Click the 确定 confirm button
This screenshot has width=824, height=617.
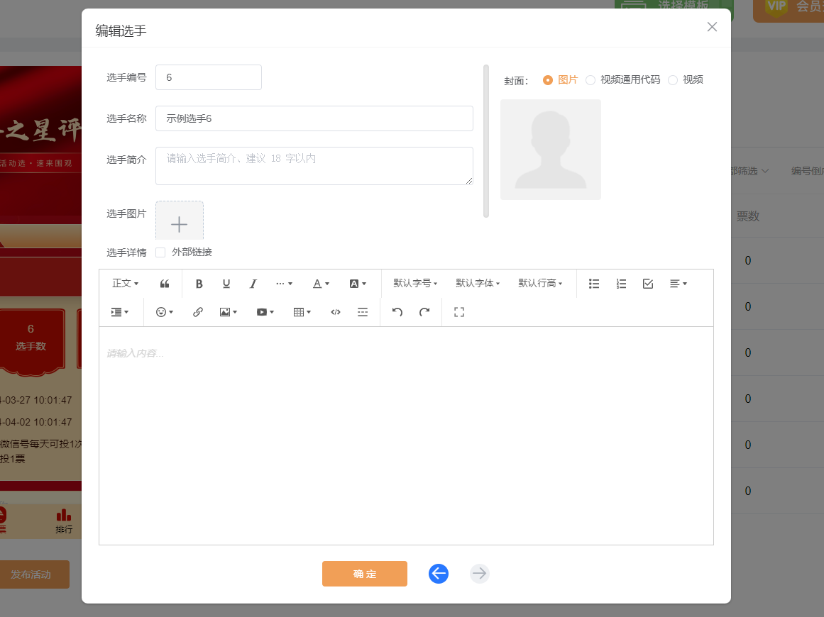(x=365, y=574)
